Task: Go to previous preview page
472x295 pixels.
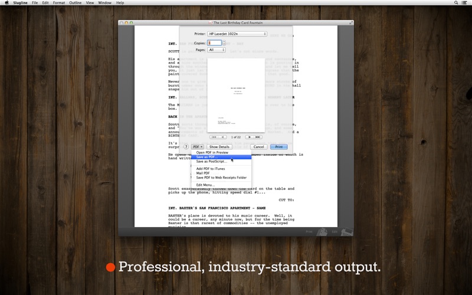Action: coord(222,137)
